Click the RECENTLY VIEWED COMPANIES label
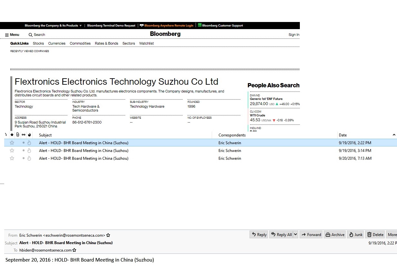The height and width of the screenshot is (280, 397). point(30,51)
